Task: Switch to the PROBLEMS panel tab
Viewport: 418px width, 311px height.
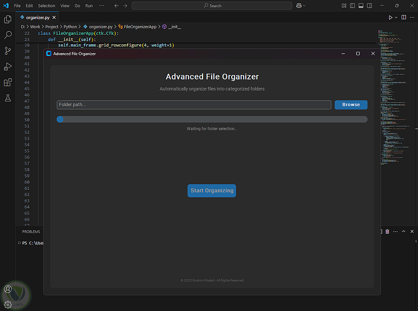Action: click(x=31, y=232)
